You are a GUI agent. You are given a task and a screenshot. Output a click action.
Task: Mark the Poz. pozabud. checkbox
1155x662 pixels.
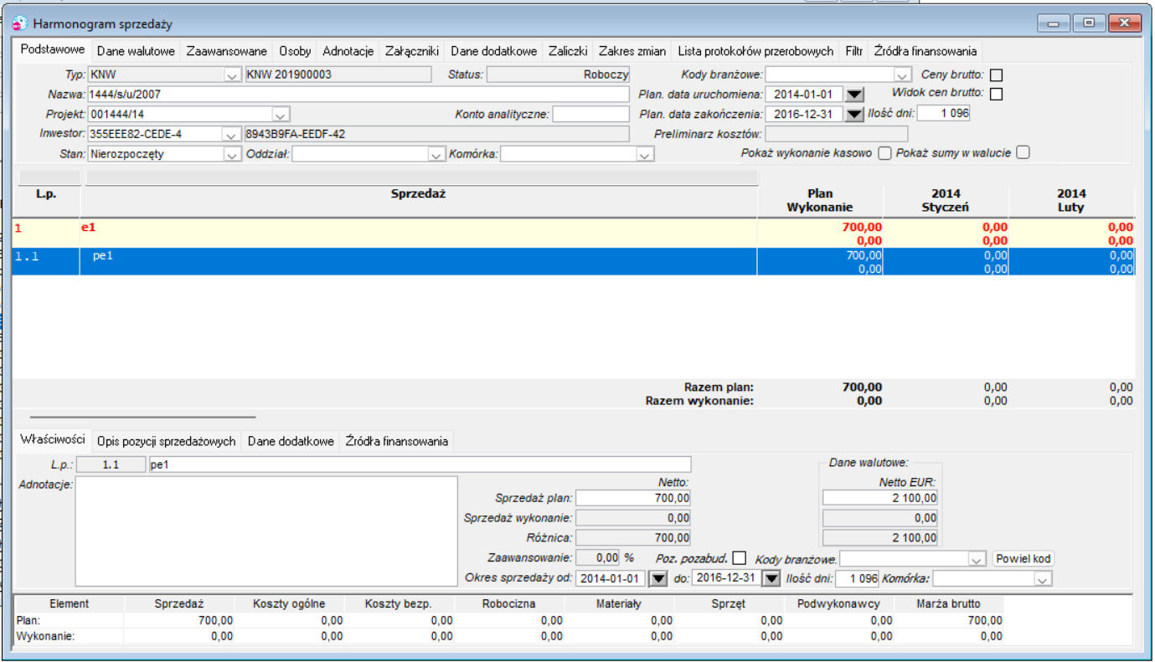click(739, 558)
